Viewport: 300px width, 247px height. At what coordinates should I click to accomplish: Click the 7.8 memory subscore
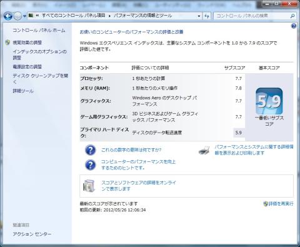pos(239,88)
